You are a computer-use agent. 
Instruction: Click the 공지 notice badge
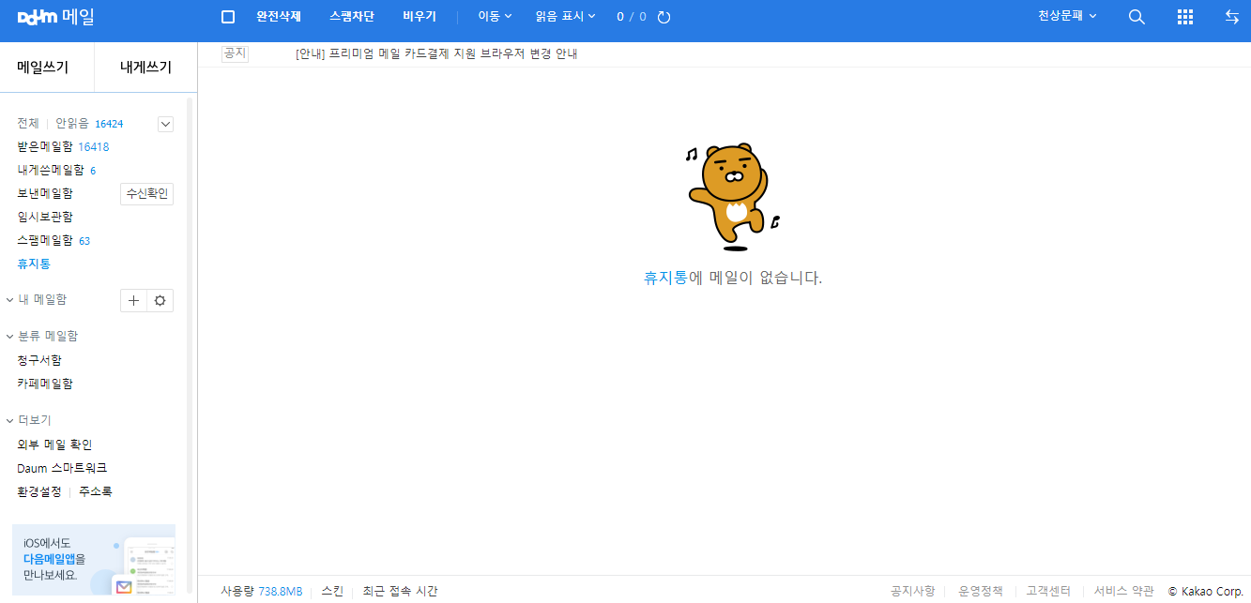235,53
